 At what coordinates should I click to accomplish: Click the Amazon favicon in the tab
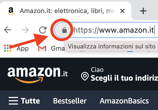tap(11, 11)
